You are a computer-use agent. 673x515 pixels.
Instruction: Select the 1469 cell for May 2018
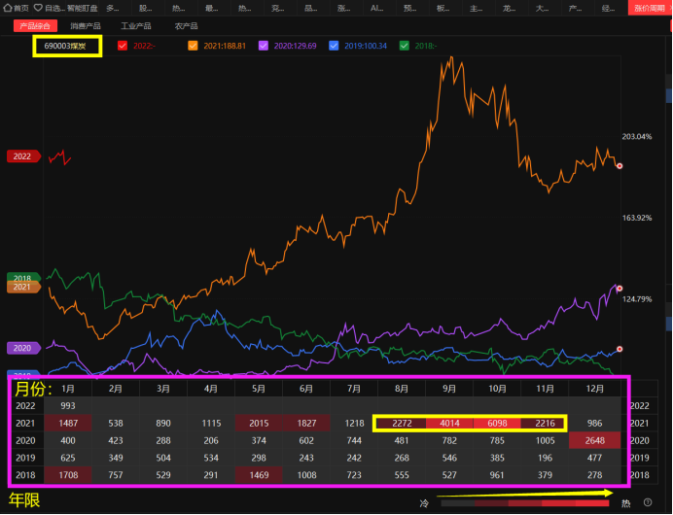259,475
